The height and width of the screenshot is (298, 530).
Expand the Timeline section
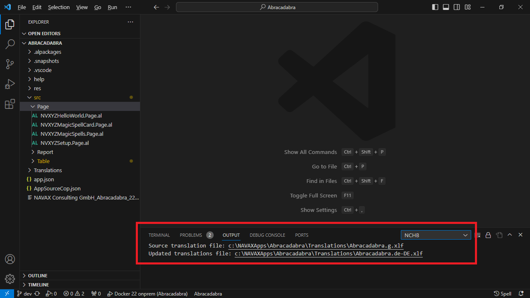coord(80,285)
